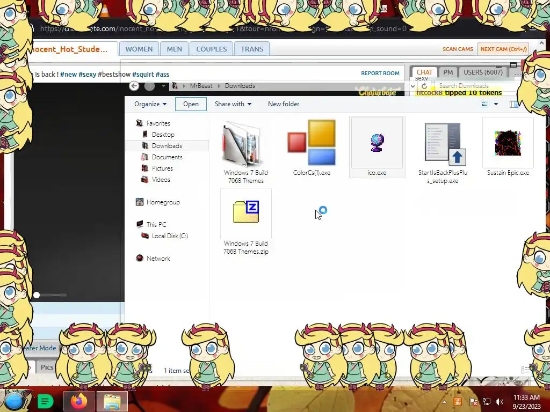Image resolution: width=550 pixels, height=412 pixels.
Task: Select Windows 7 Build 7068 Themes.zip archive
Action: (245, 222)
